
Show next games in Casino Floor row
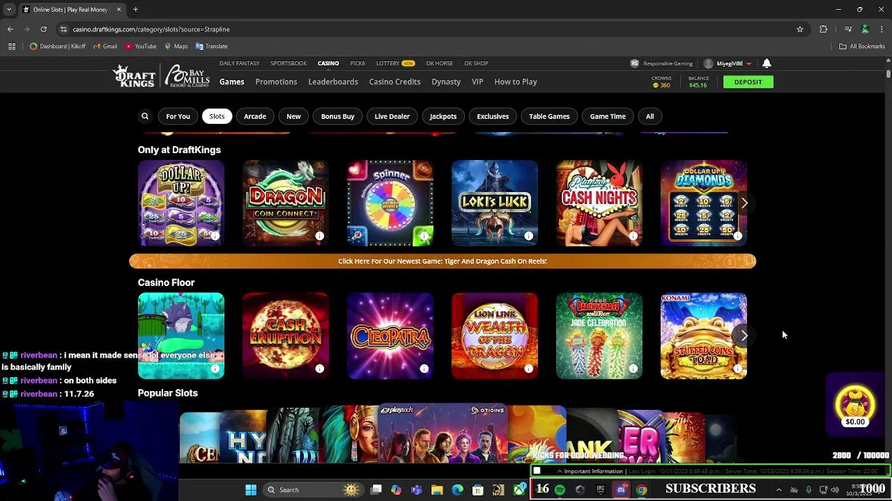744,336
